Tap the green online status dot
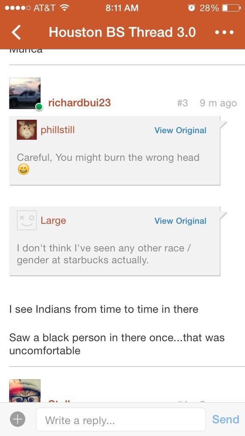 tap(39, 107)
